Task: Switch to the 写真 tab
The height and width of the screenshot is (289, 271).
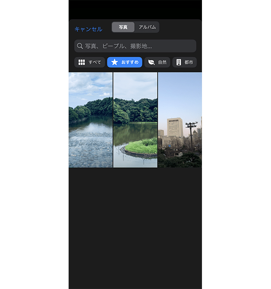Action: [123, 27]
